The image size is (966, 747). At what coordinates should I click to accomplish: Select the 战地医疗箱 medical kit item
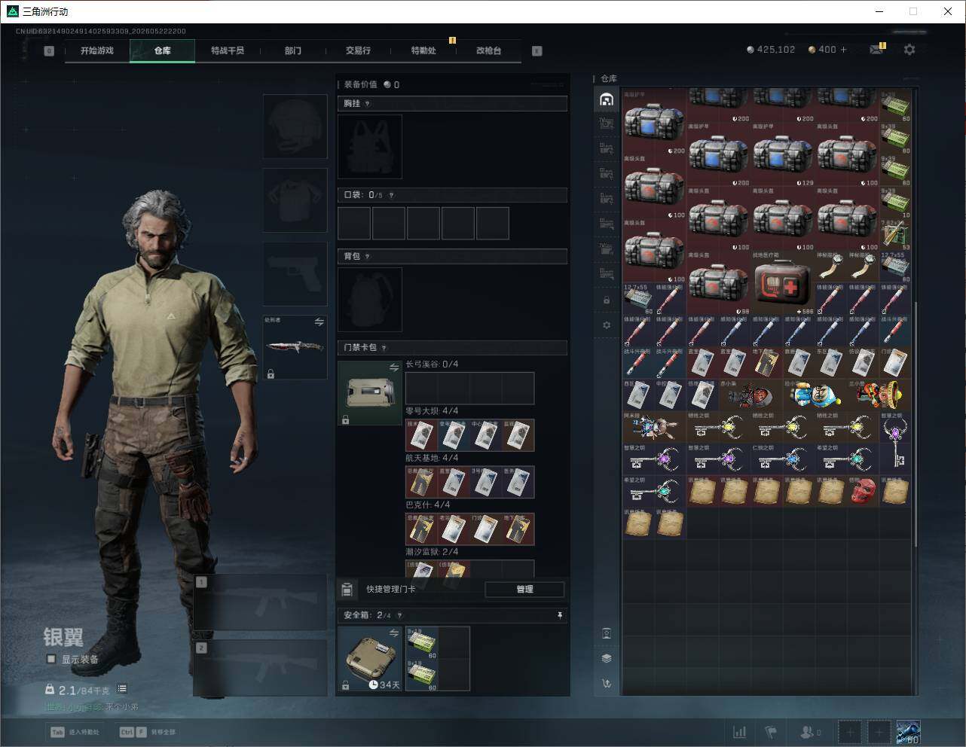coord(783,284)
